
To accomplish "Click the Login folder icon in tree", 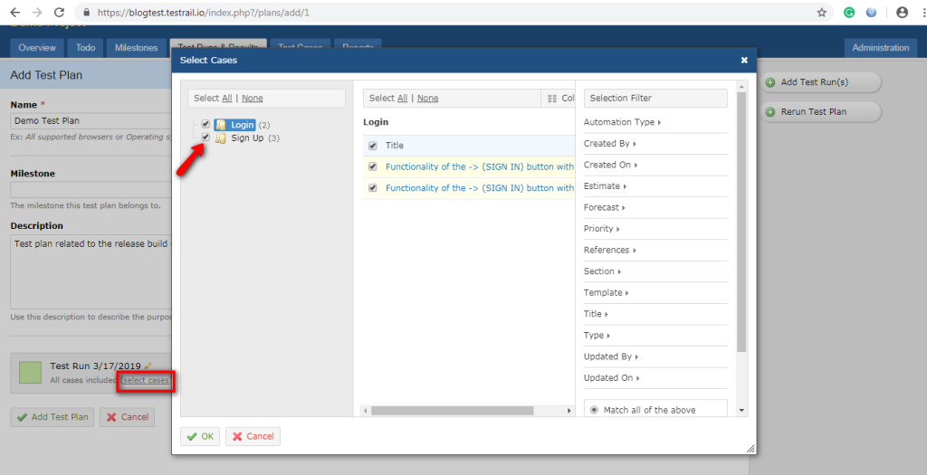I will click(x=221, y=125).
